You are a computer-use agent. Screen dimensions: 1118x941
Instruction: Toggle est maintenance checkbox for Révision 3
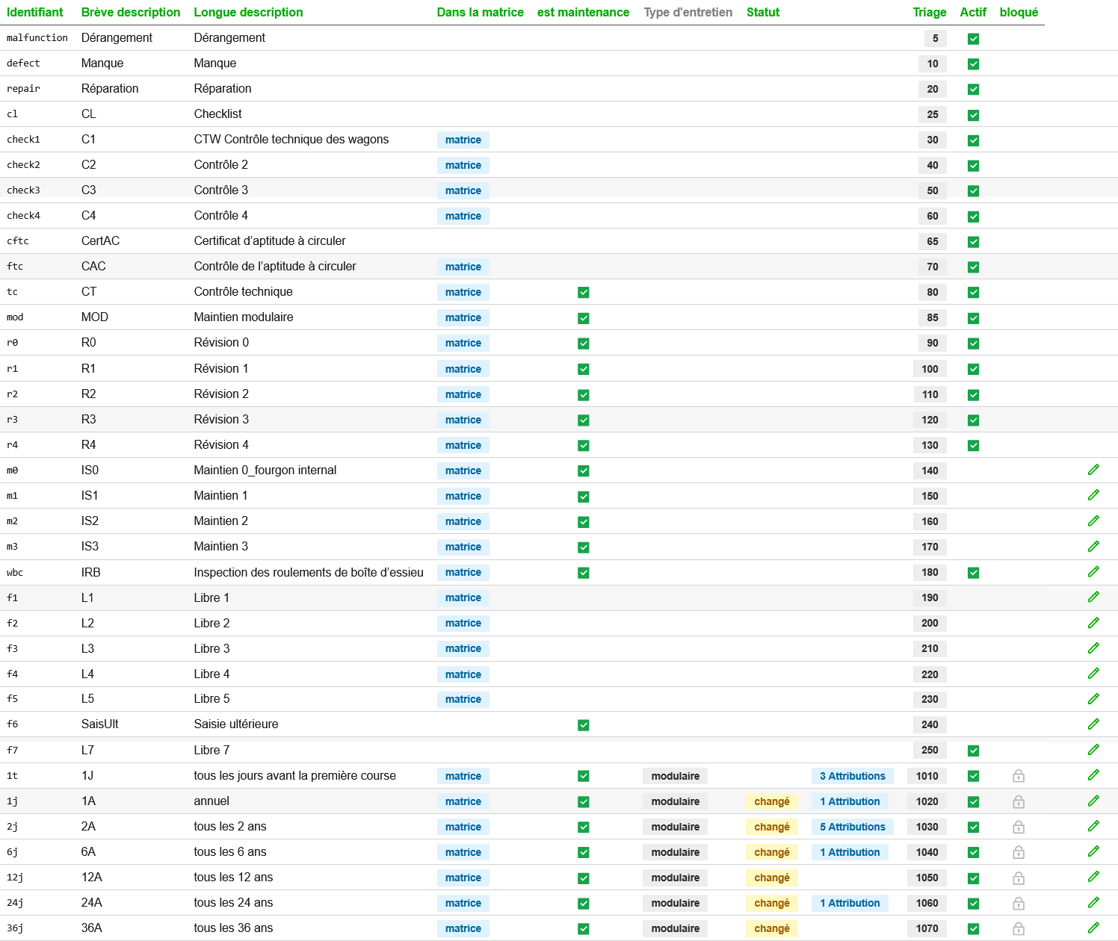(584, 420)
